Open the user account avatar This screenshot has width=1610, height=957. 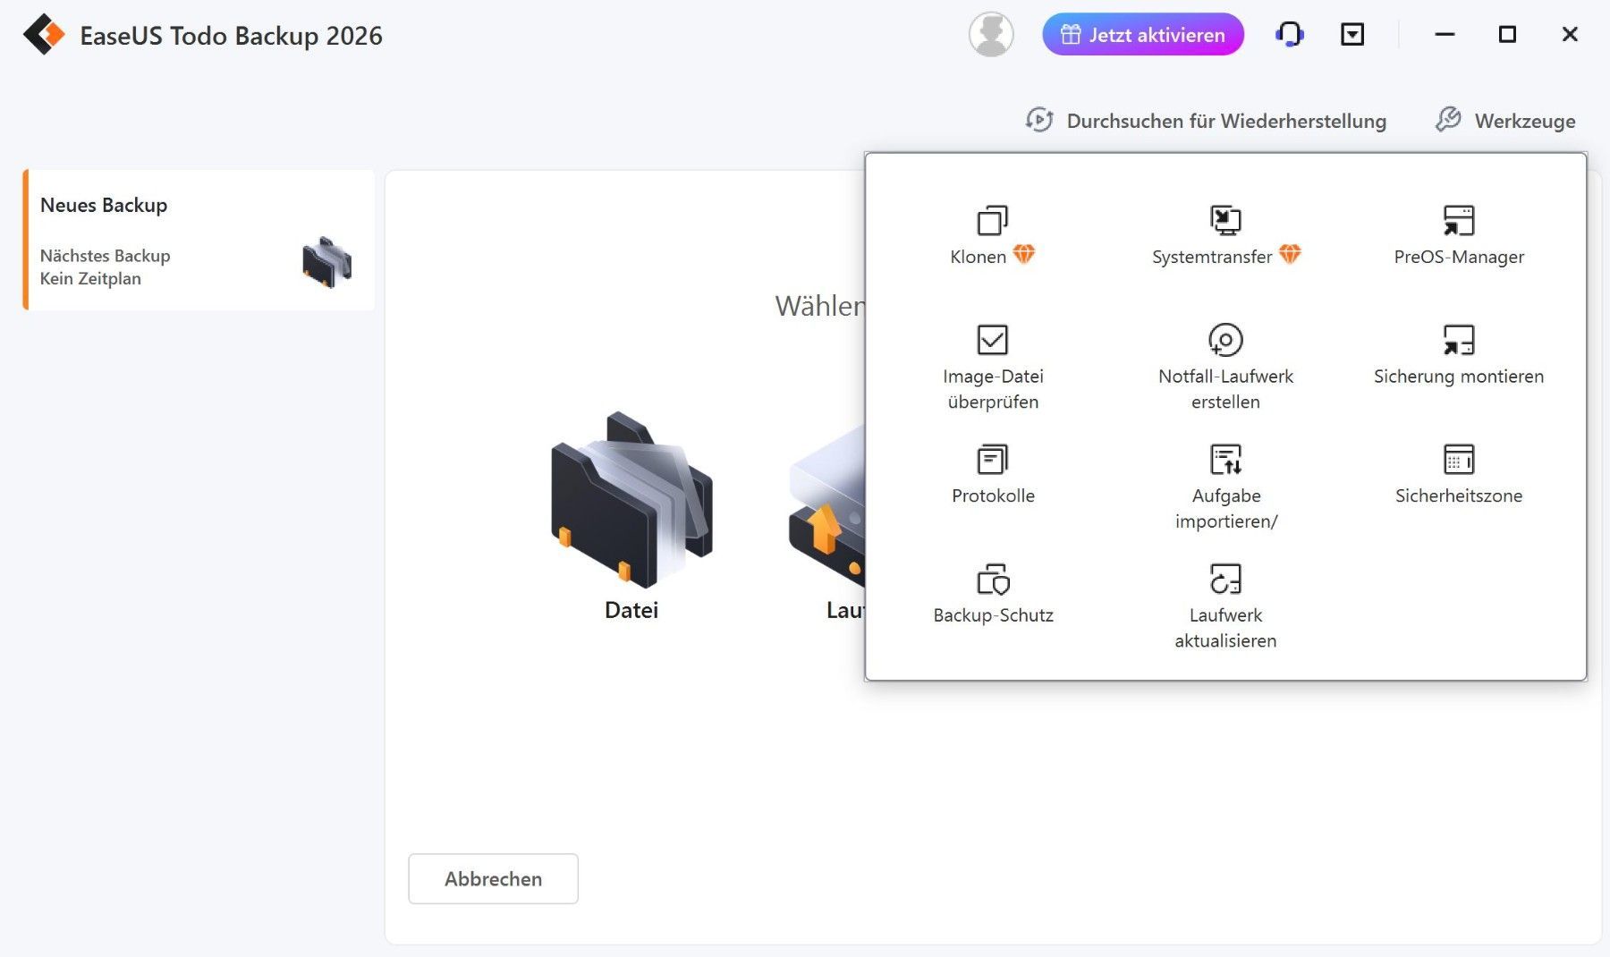tap(991, 35)
